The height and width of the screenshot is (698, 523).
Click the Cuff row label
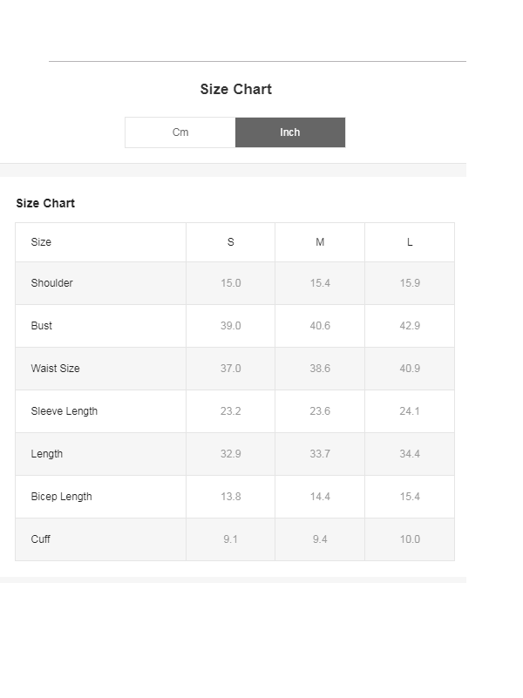(x=41, y=539)
